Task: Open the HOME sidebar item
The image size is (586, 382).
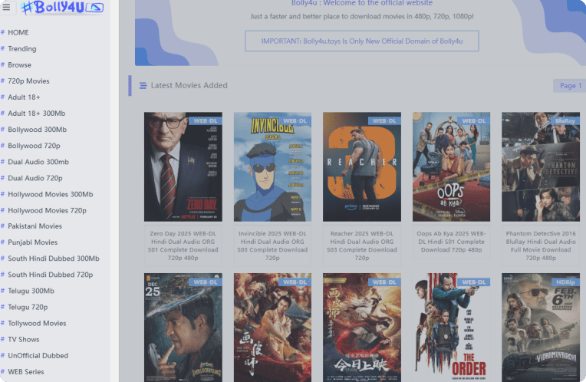Action: pos(18,32)
